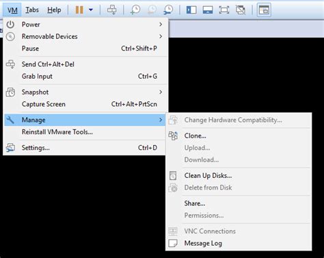Click the Take Snapshot toolbar icon
324x258 pixels.
pyautogui.click(x=135, y=10)
